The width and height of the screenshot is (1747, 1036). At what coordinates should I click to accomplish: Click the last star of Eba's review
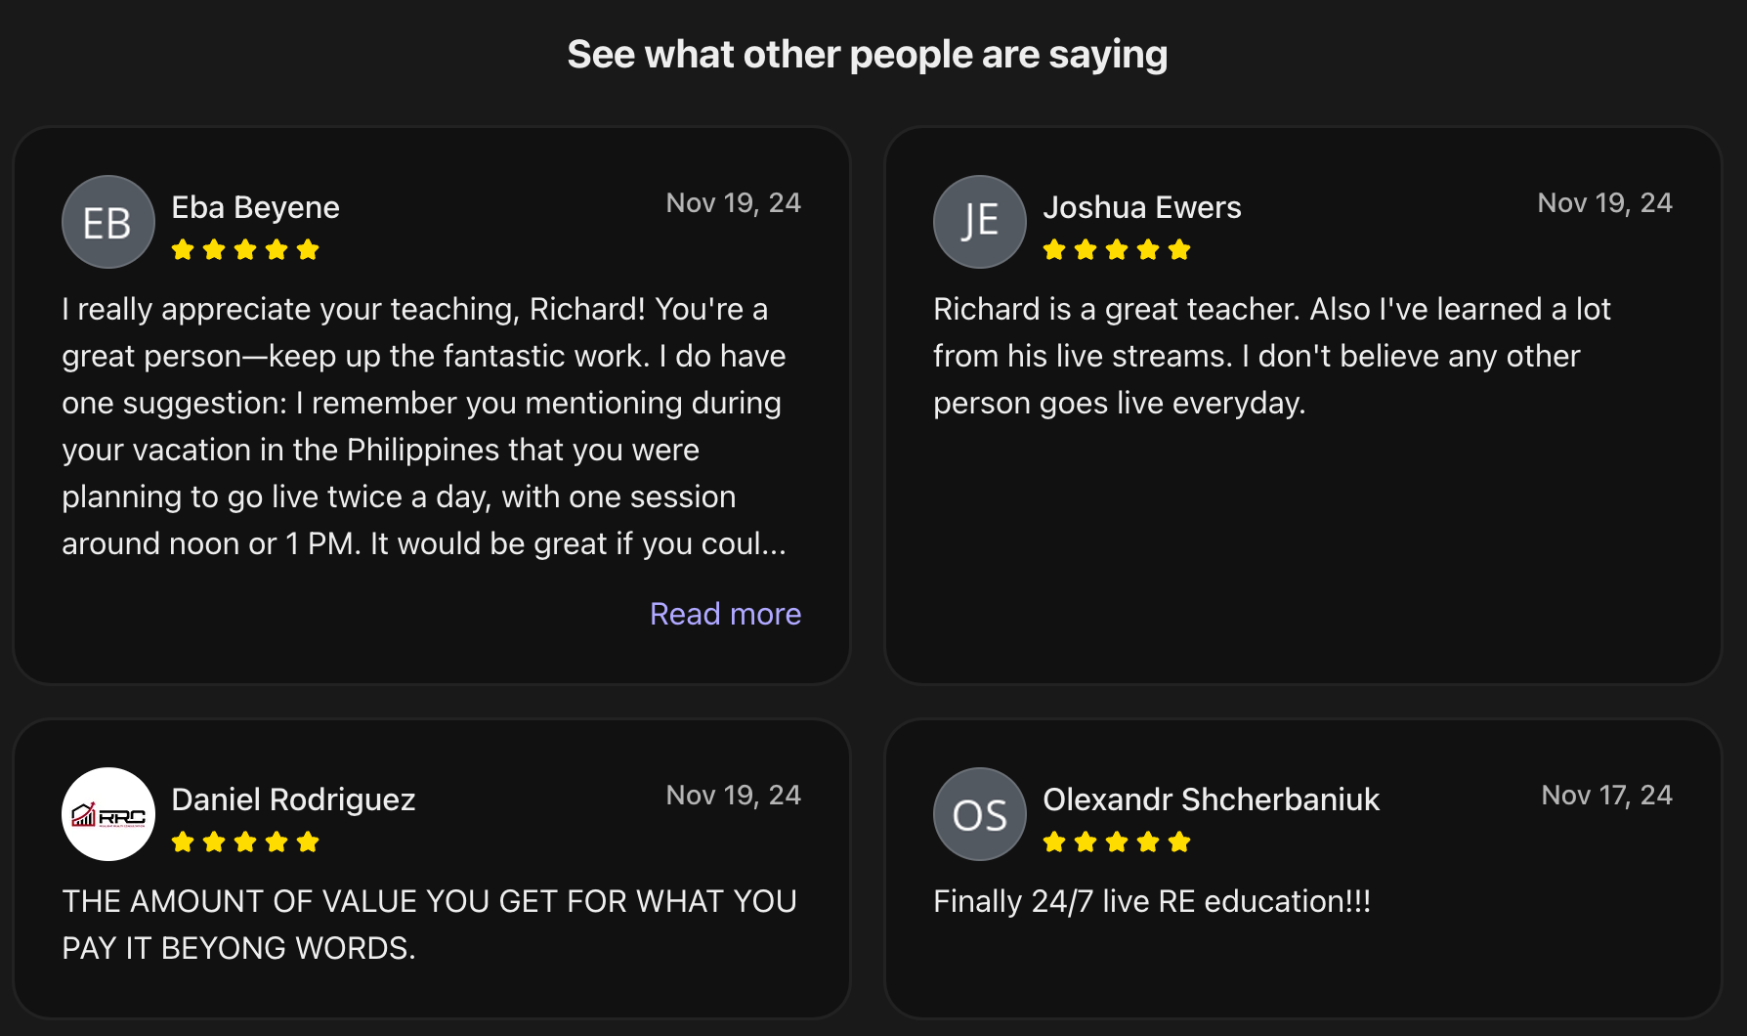pos(310,249)
